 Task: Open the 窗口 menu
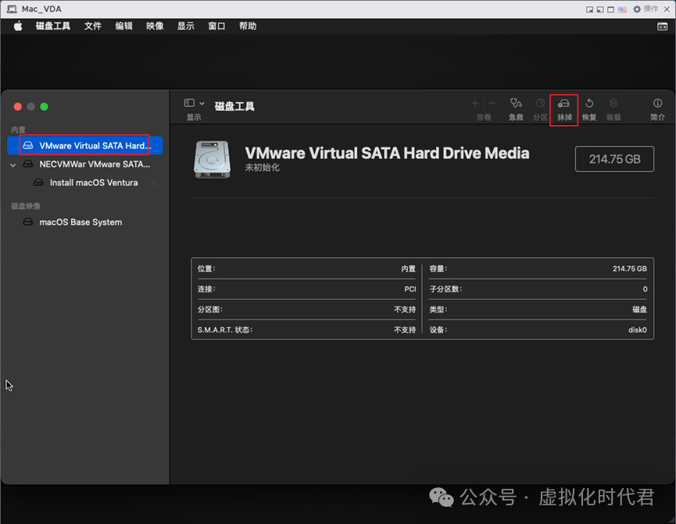(x=216, y=26)
